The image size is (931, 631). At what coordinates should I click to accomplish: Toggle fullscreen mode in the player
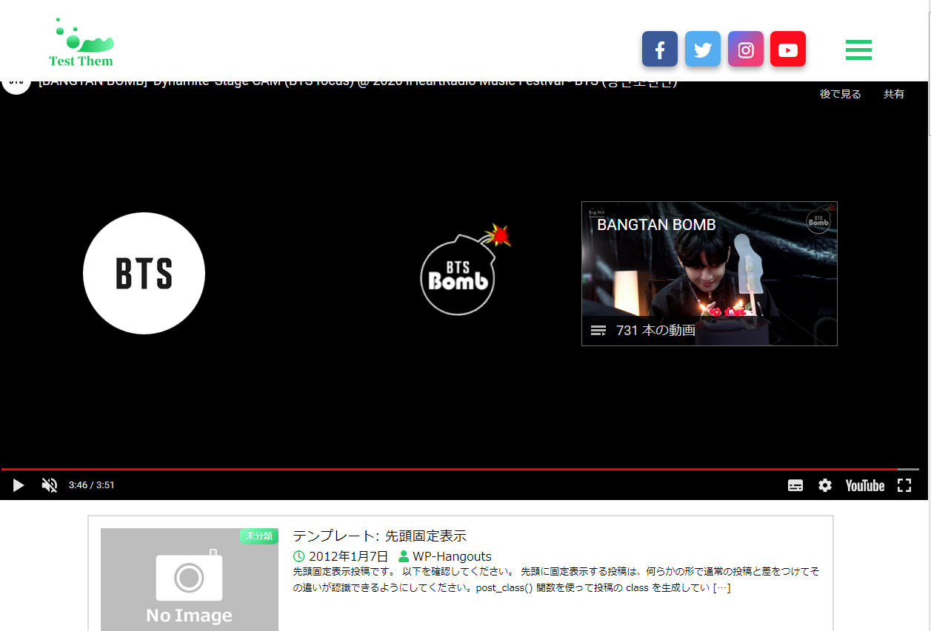click(x=904, y=485)
